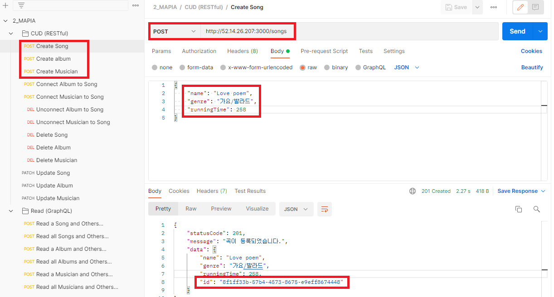Select CUD (RESTful) folder icon
Screen dimensions: 554x297
click(x=25, y=34)
